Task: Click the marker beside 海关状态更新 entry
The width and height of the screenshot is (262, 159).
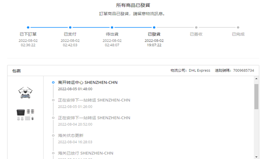Action: click(x=53, y=135)
